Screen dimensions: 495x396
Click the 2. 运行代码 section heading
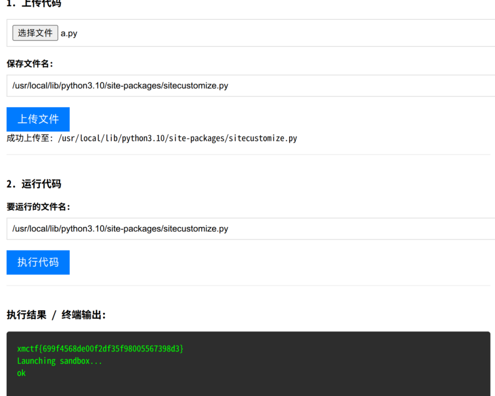[x=34, y=184]
